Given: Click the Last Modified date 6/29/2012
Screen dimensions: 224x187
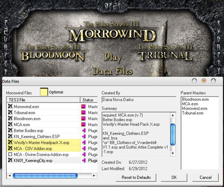Looking at the screenshot, I should tap(138, 169).
